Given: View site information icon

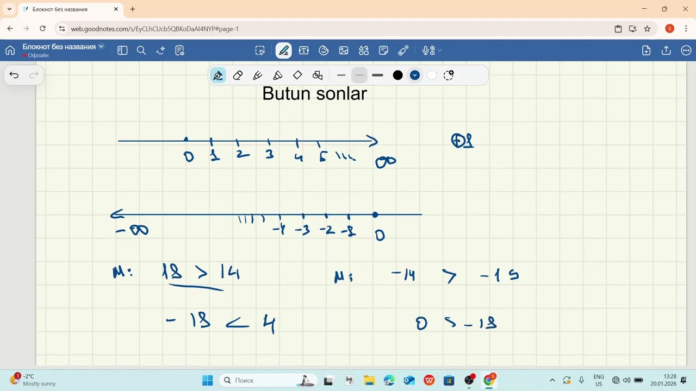Looking at the screenshot, I should click(61, 29).
